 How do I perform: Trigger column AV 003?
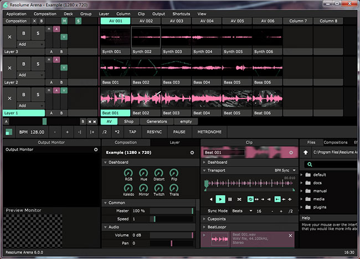click(x=176, y=21)
